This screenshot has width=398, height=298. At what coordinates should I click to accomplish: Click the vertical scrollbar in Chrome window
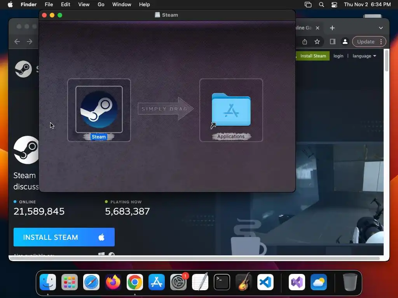click(x=387, y=61)
